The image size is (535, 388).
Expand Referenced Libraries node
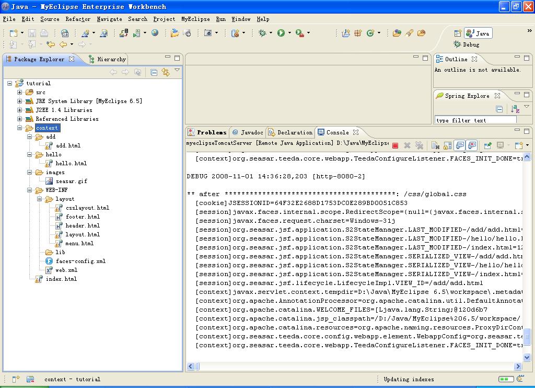coord(19,119)
